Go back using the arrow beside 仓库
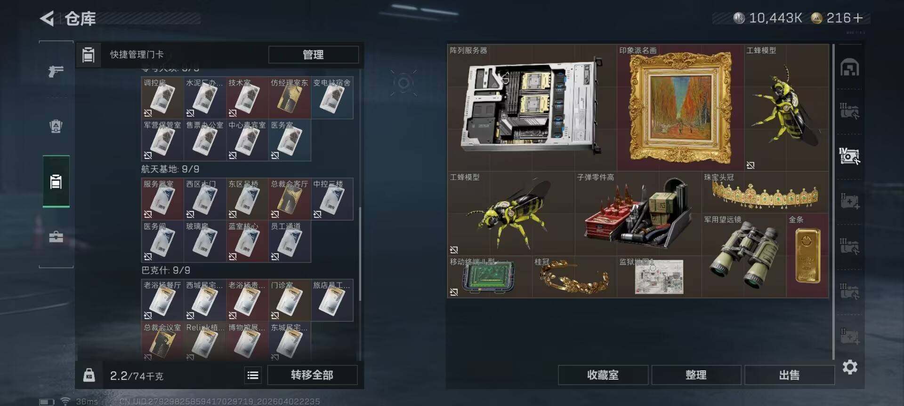904x406 pixels. (x=47, y=18)
